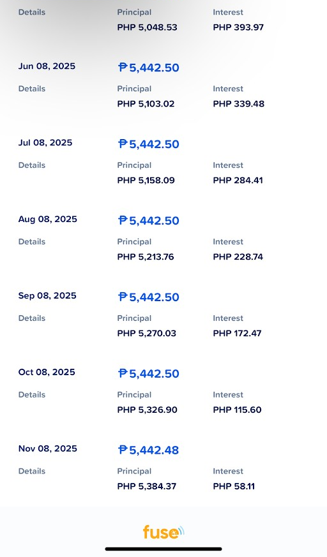Screen dimensions: 327x557
Task: Select the Oct 08, 2025 date label
Action: point(47,372)
